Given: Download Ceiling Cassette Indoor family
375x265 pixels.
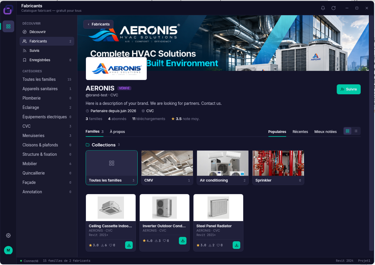Looking at the screenshot, I should 129,245.
